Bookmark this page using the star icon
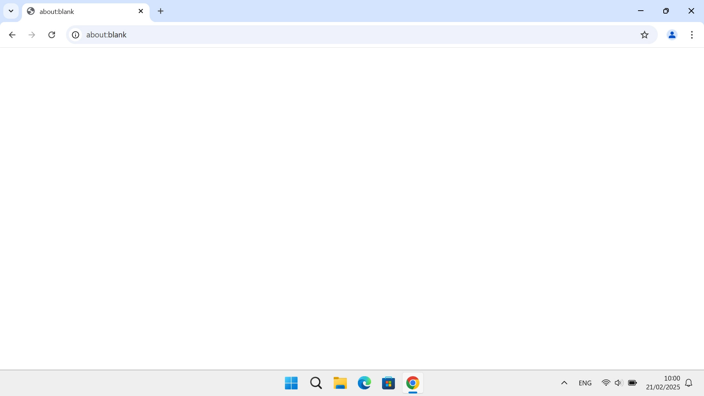The image size is (704, 396). click(x=645, y=34)
